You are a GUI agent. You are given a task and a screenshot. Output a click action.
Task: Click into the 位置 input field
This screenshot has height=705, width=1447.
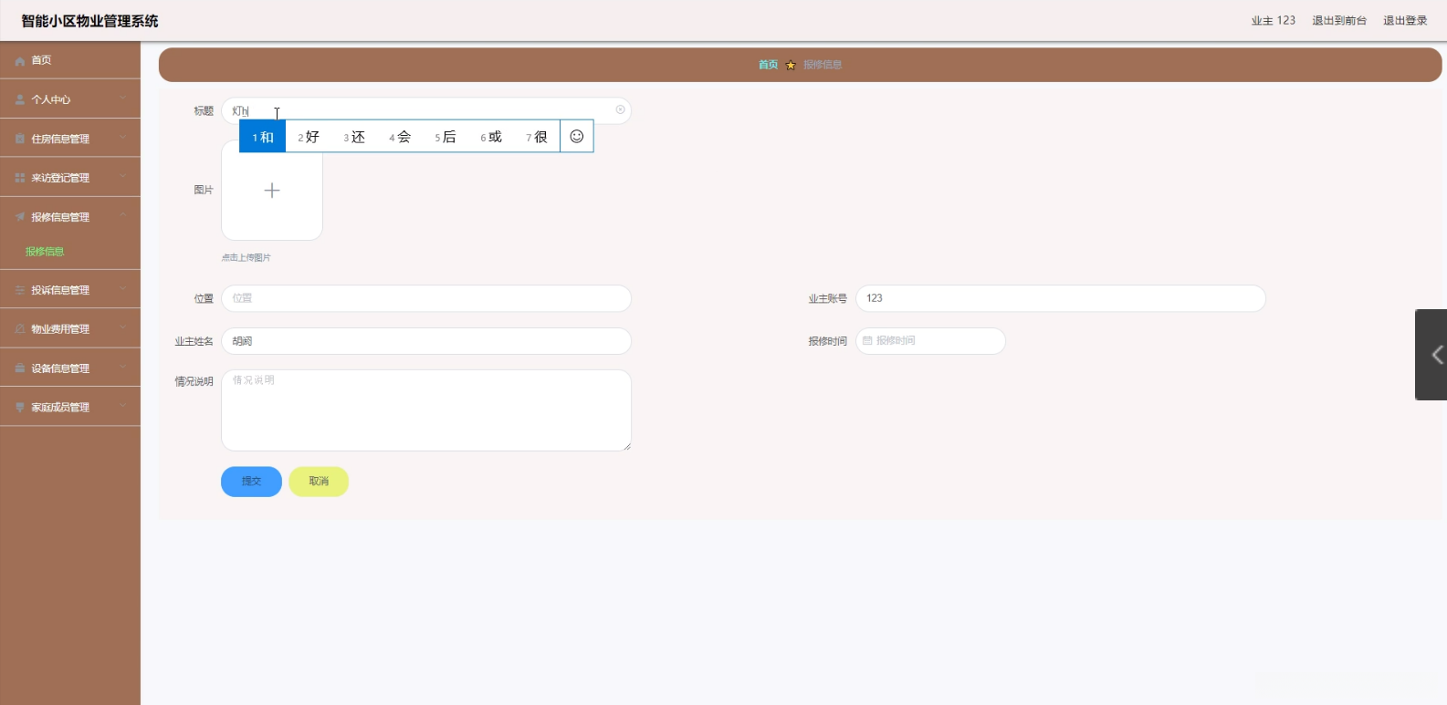pyautogui.click(x=426, y=298)
